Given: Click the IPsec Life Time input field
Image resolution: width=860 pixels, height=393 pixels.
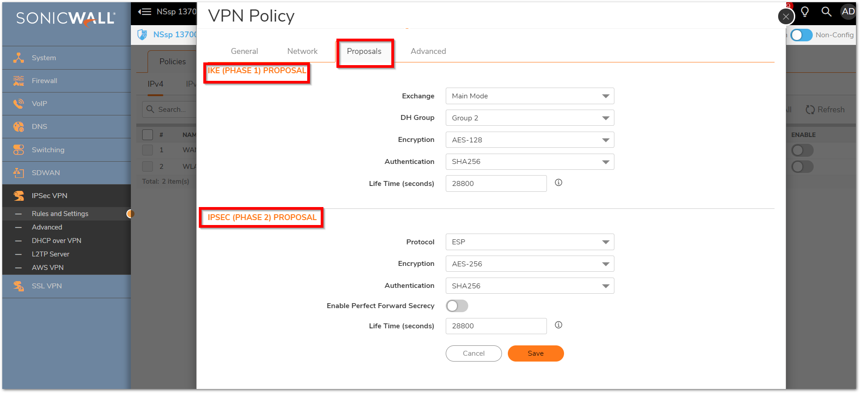Looking at the screenshot, I should point(496,326).
